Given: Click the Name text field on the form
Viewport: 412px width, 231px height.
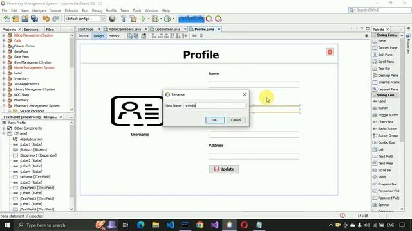Looking at the screenshot, I should pyautogui.click(x=254, y=84).
